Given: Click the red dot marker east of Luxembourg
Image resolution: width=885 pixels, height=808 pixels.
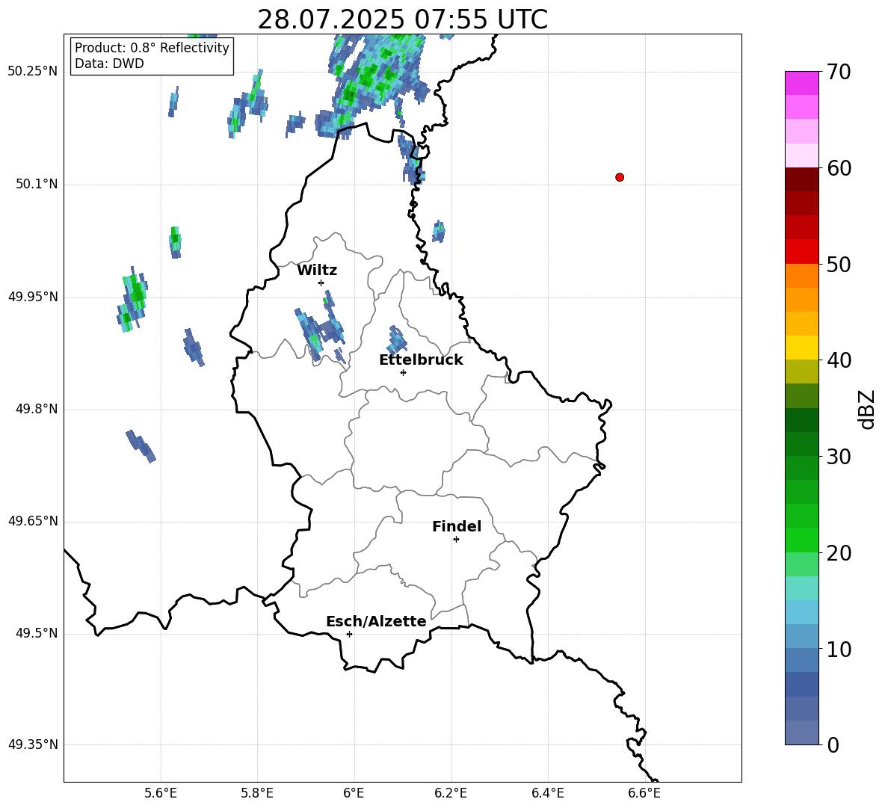Looking at the screenshot, I should tap(620, 177).
